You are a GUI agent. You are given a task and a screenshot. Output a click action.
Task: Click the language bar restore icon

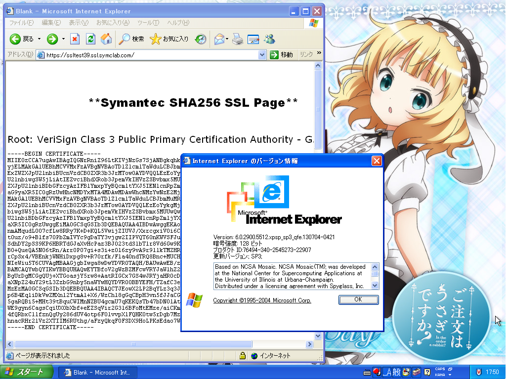tap(450, 369)
